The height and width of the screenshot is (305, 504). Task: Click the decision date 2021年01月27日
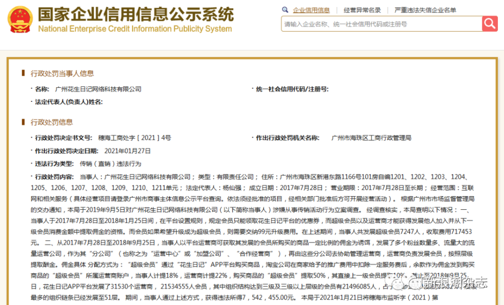coord(128,151)
